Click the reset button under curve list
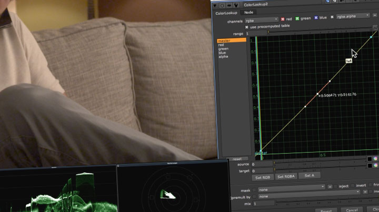The height and width of the screenshot is (212, 379). pos(237,159)
